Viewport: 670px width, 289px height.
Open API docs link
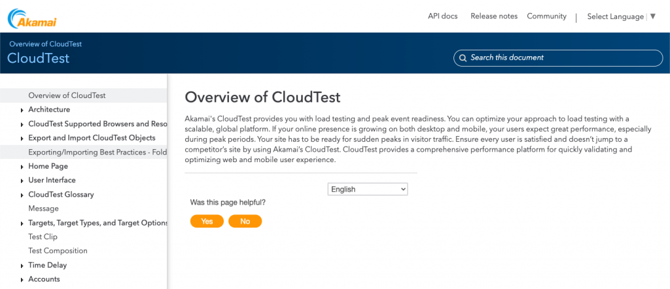(443, 16)
